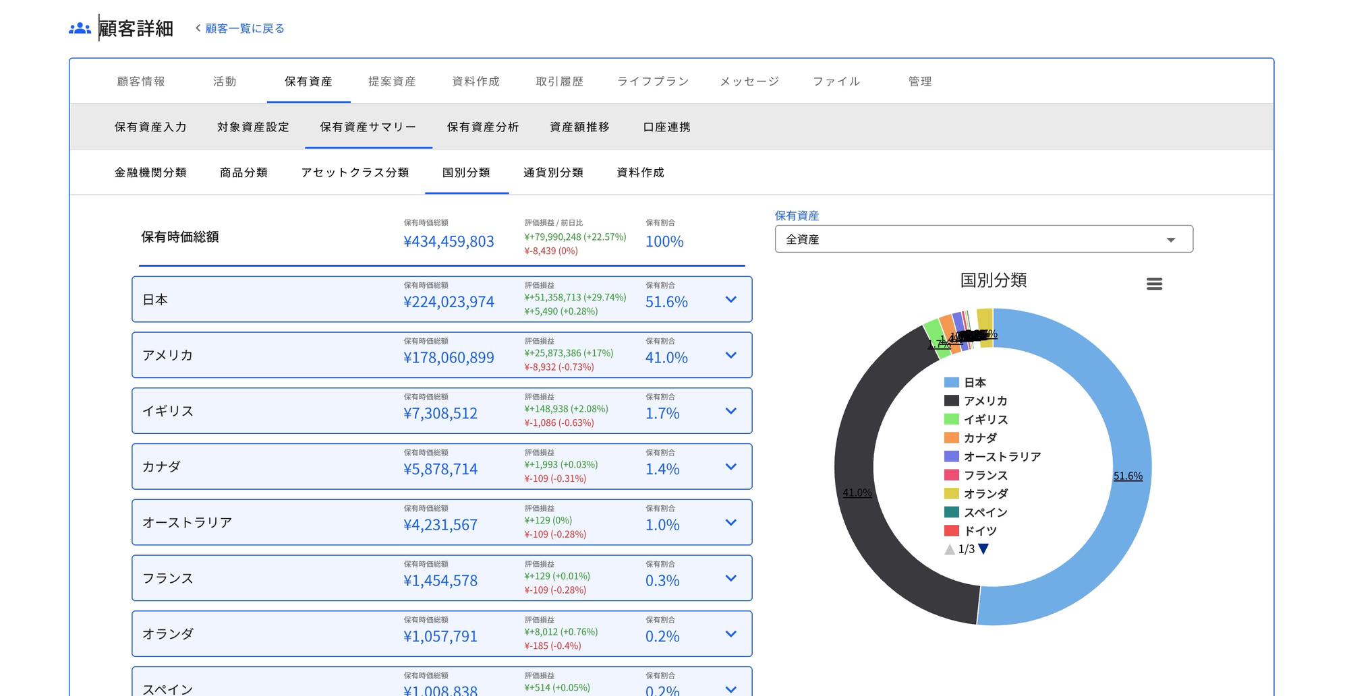This screenshot has width=1349, height=696.
Task: Toggle the アメリカ legend color swatch
Action: [952, 401]
